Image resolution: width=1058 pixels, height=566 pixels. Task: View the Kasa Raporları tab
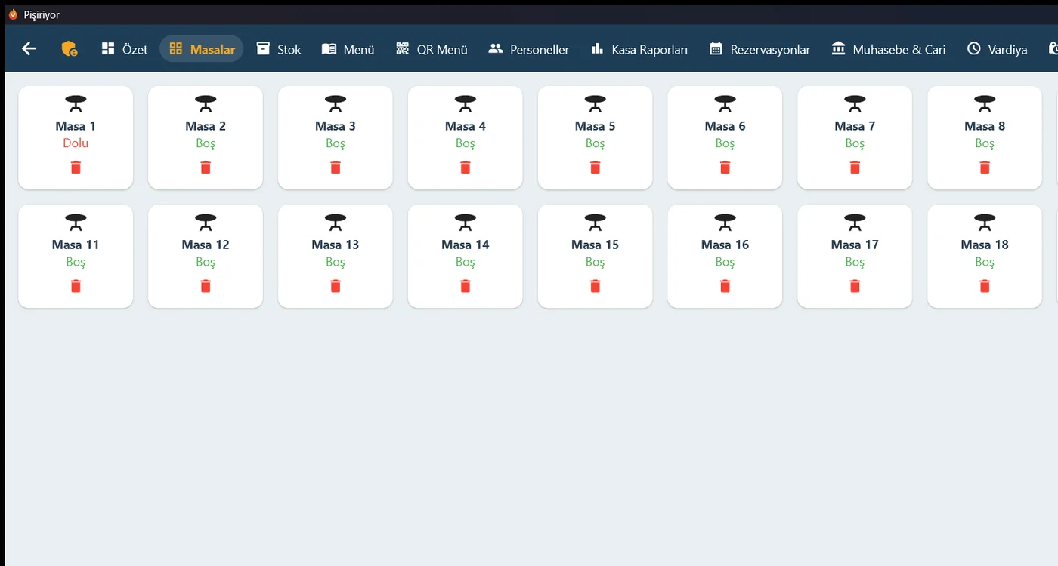(x=639, y=49)
